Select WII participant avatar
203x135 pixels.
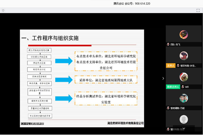coord(184,77)
